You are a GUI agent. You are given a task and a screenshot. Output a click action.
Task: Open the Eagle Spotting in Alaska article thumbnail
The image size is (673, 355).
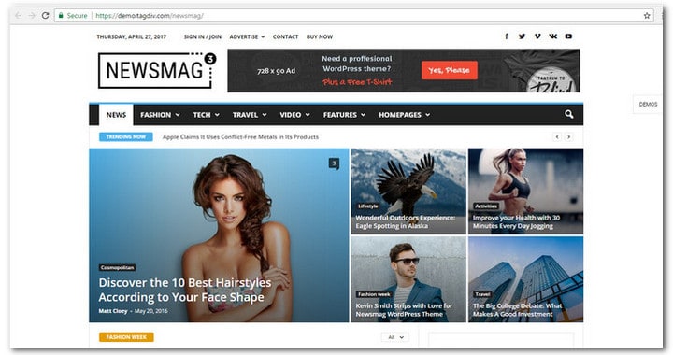click(408, 192)
